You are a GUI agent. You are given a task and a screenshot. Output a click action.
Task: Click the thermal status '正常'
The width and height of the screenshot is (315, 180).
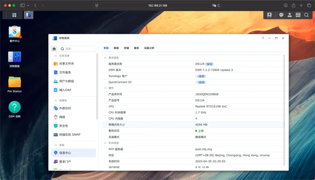tap(201, 131)
